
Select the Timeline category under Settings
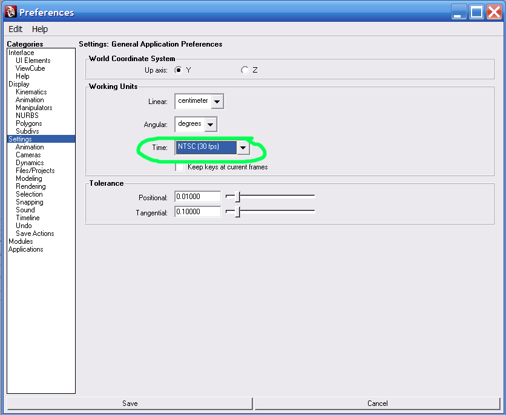[x=28, y=218]
